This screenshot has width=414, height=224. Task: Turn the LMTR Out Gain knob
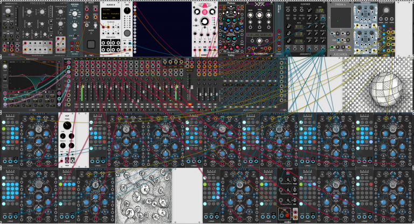(x=60, y=24)
